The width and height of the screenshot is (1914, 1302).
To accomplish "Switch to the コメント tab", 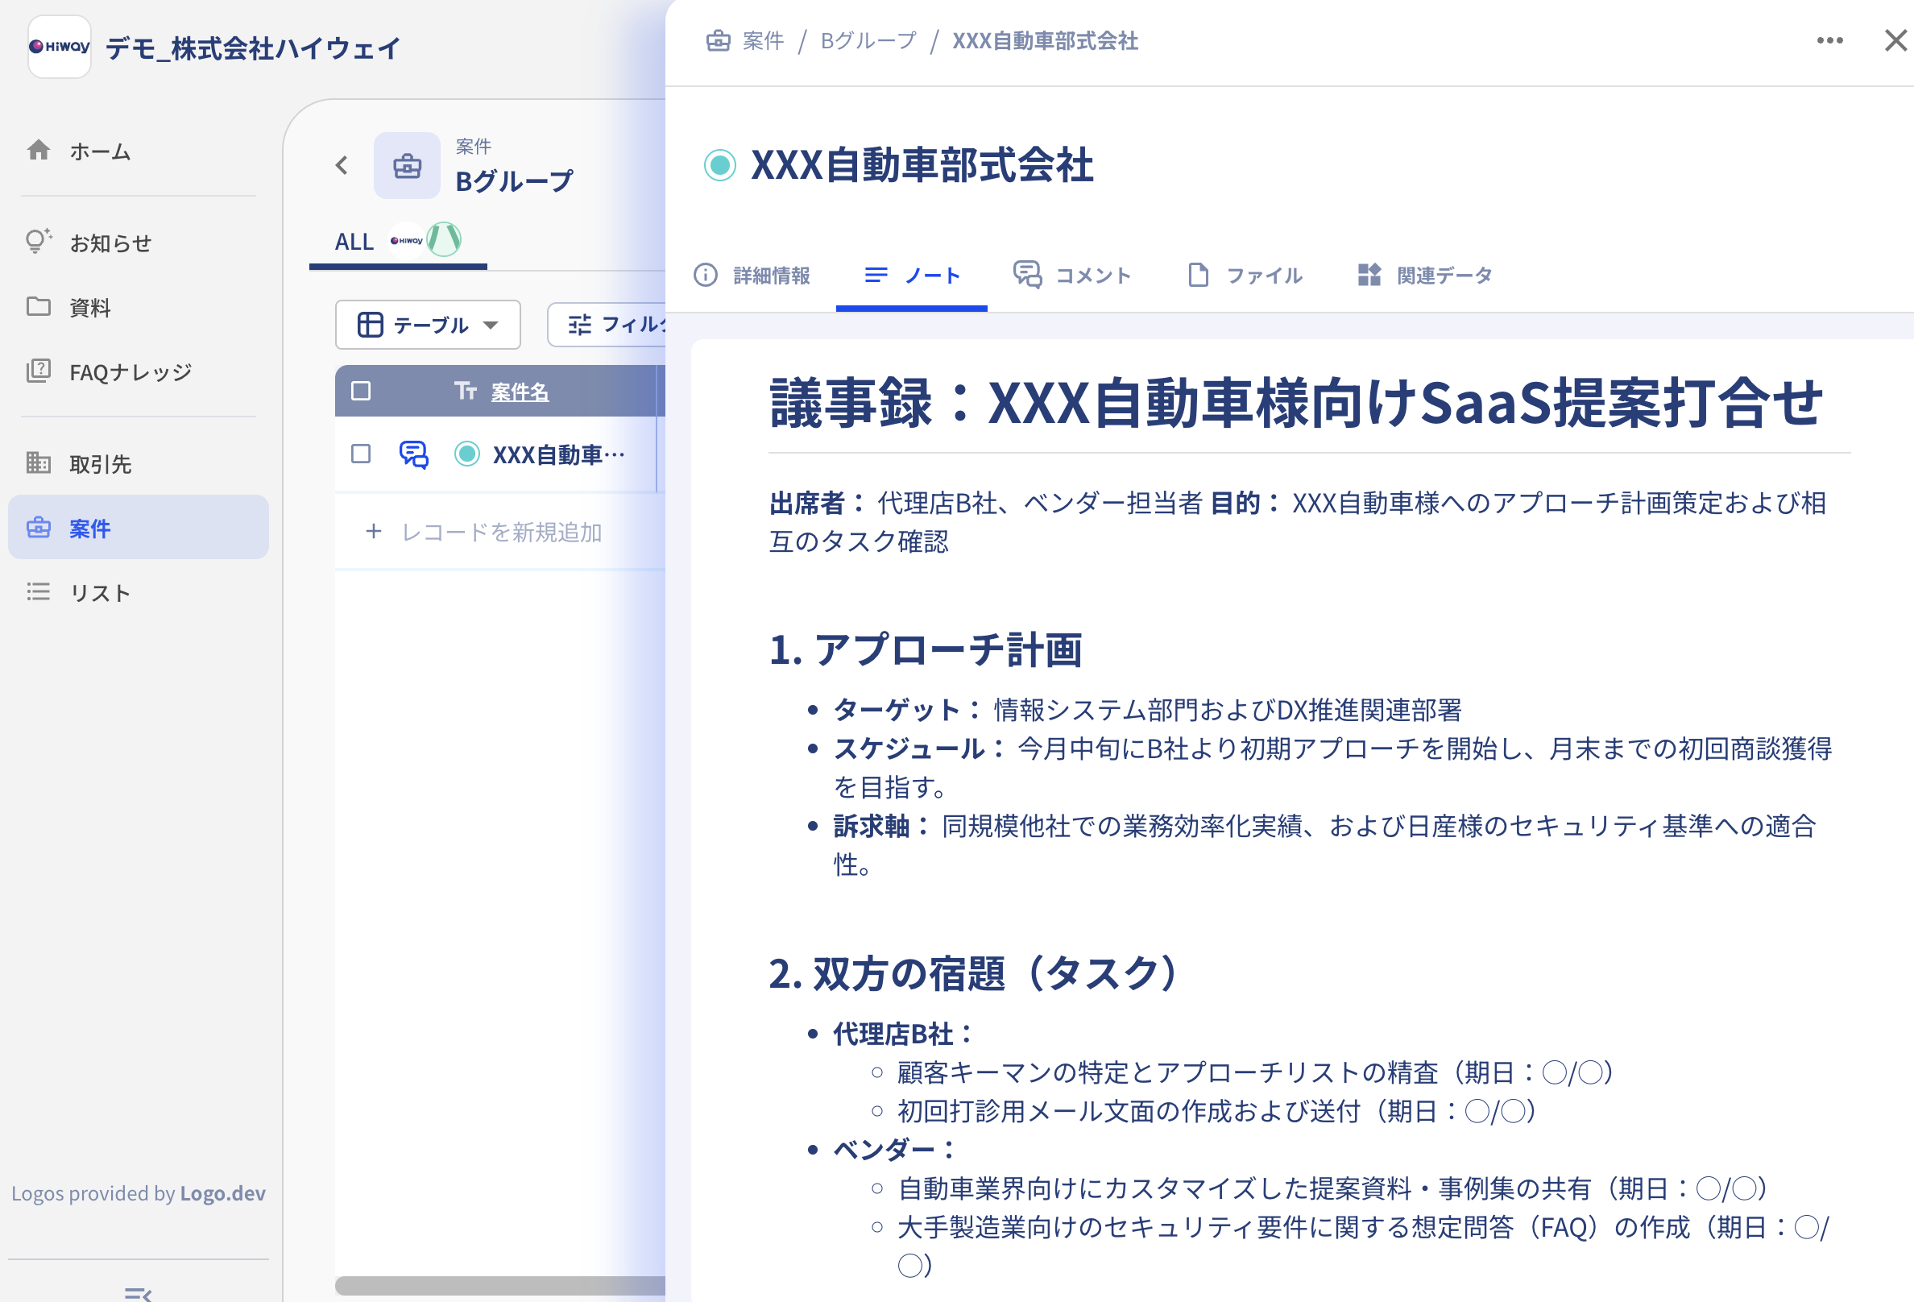I will pyautogui.click(x=1072, y=275).
